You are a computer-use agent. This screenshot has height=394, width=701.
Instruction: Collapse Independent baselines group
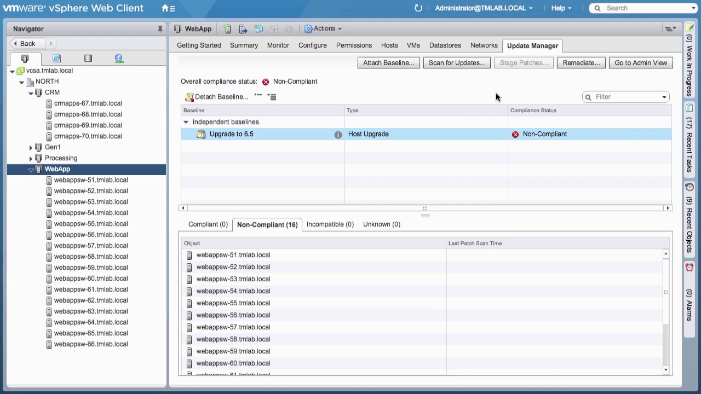point(186,122)
